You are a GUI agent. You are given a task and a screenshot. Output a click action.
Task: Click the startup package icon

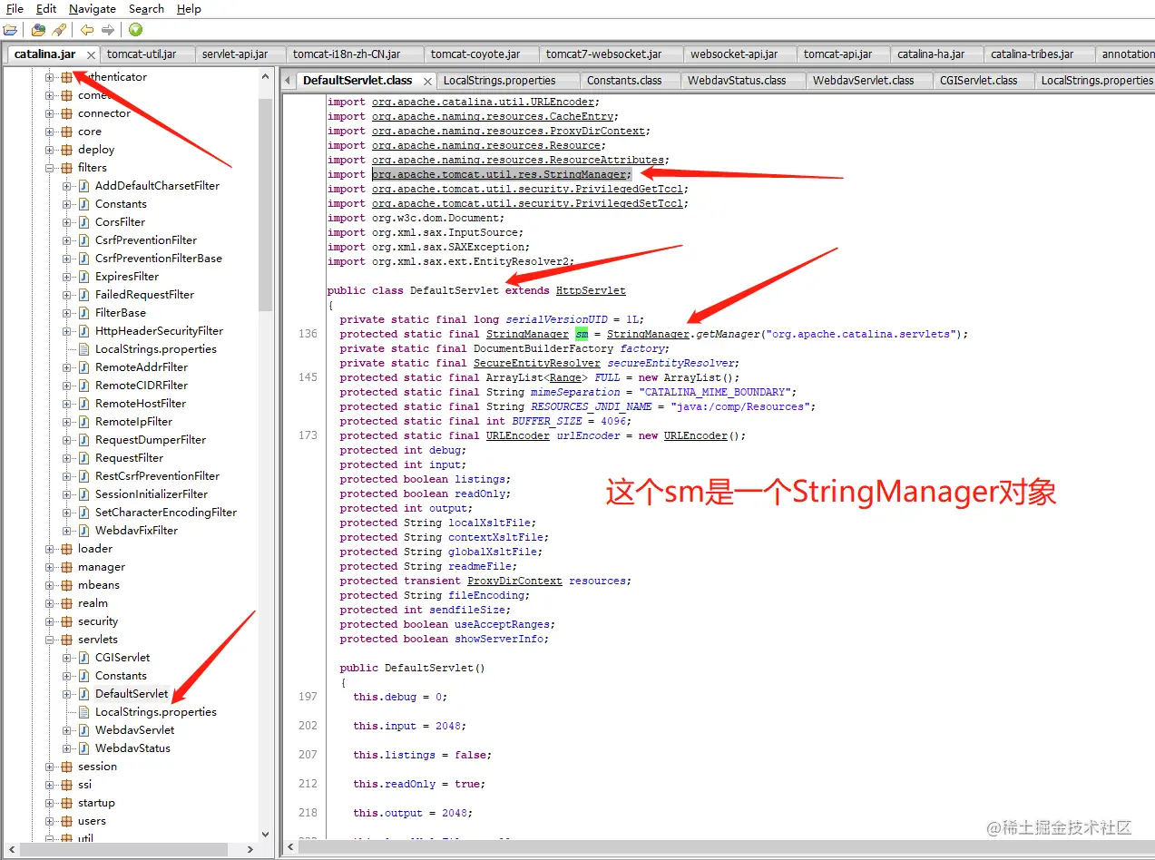[x=67, y=803]
